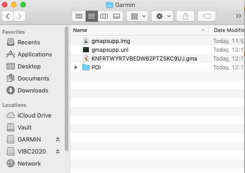Click the Favorites section header
This screenshot has height=173, width=245.
pos(13,32)
